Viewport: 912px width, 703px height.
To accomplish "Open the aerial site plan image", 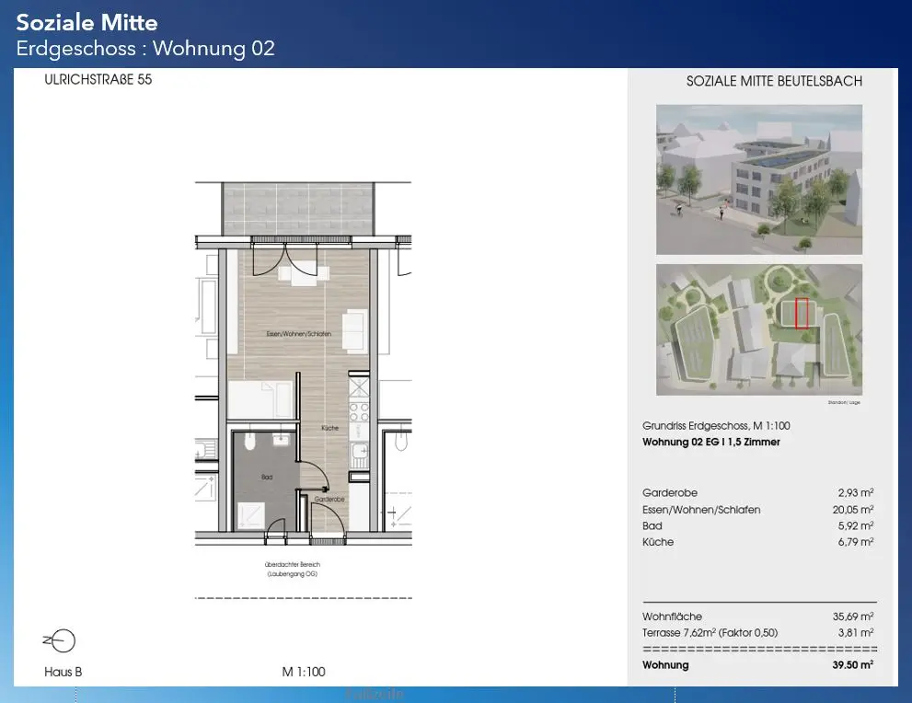I will (x=758, y=329).
